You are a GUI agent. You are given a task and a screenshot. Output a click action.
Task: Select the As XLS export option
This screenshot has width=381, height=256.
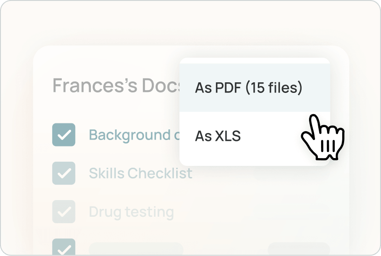pos(218,136)
